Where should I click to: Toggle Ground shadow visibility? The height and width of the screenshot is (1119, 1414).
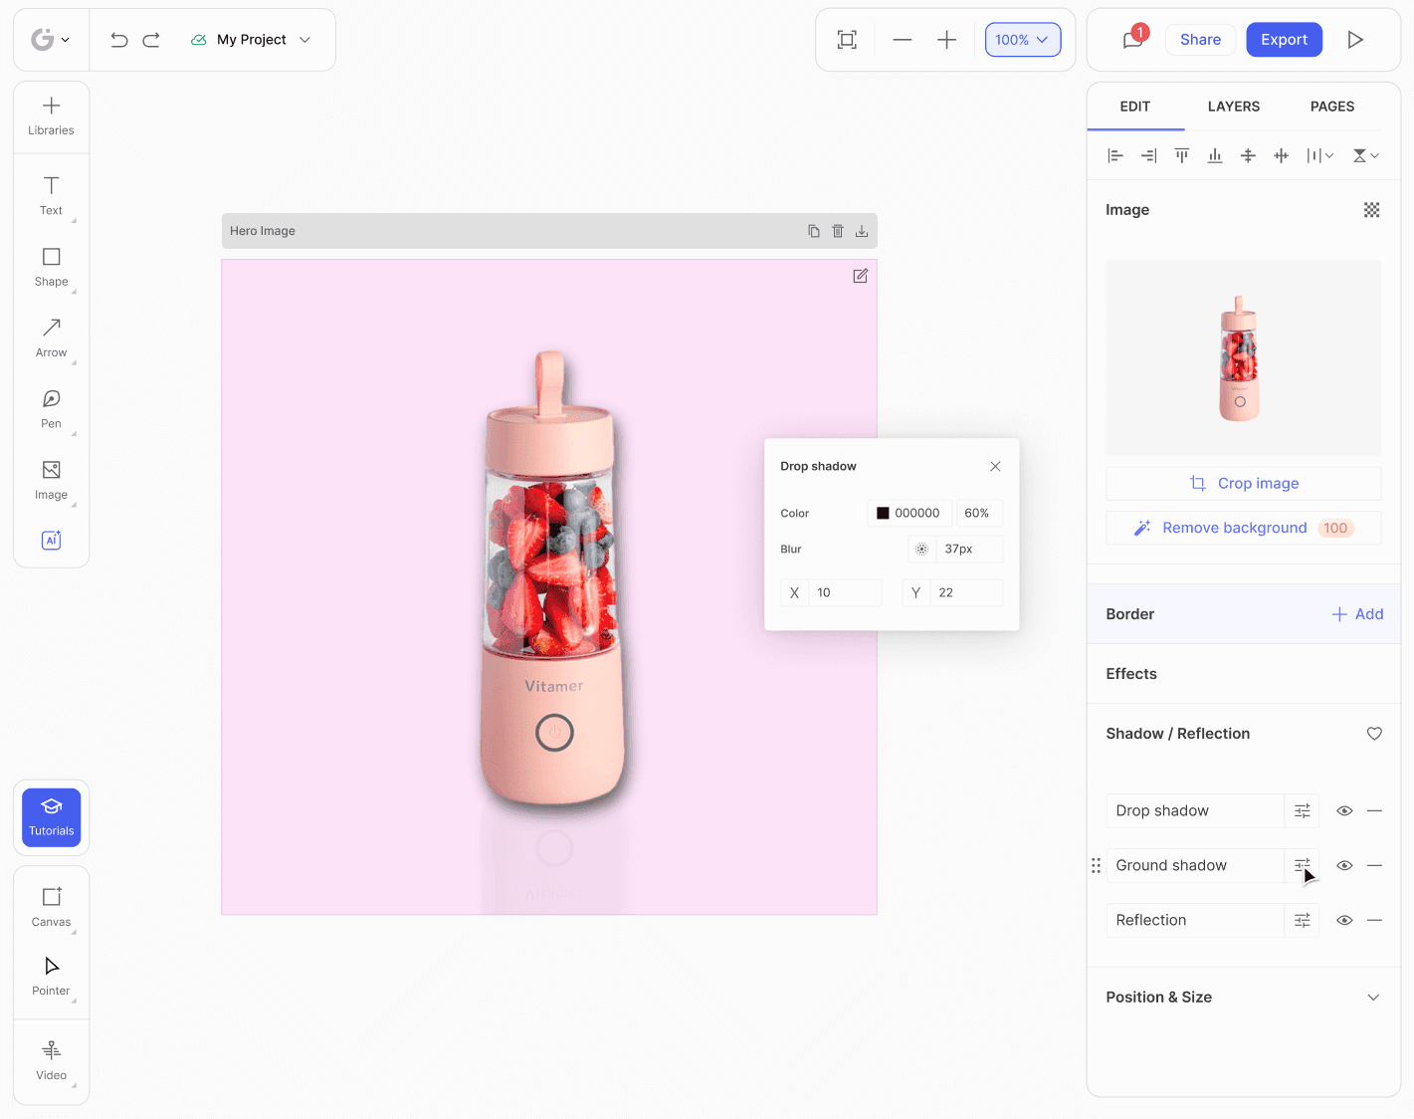pos(1344,866)
